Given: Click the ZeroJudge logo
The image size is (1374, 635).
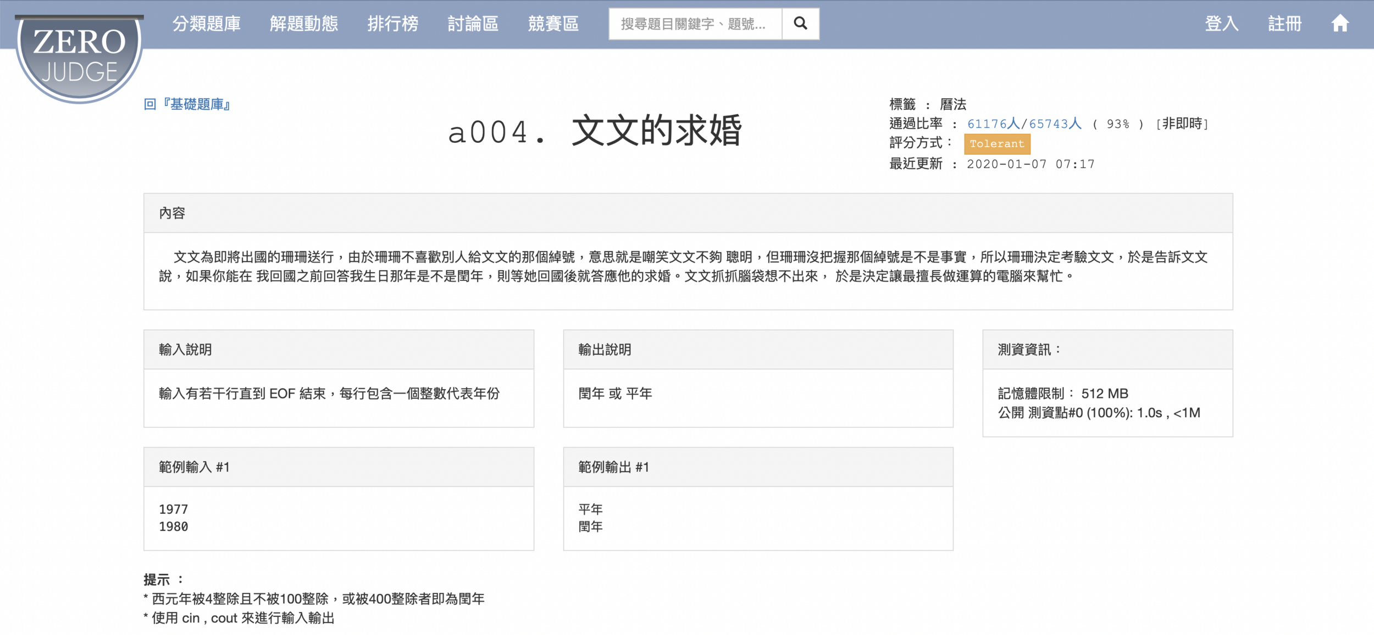Looking at the screenshot, I should pos(79,56).
